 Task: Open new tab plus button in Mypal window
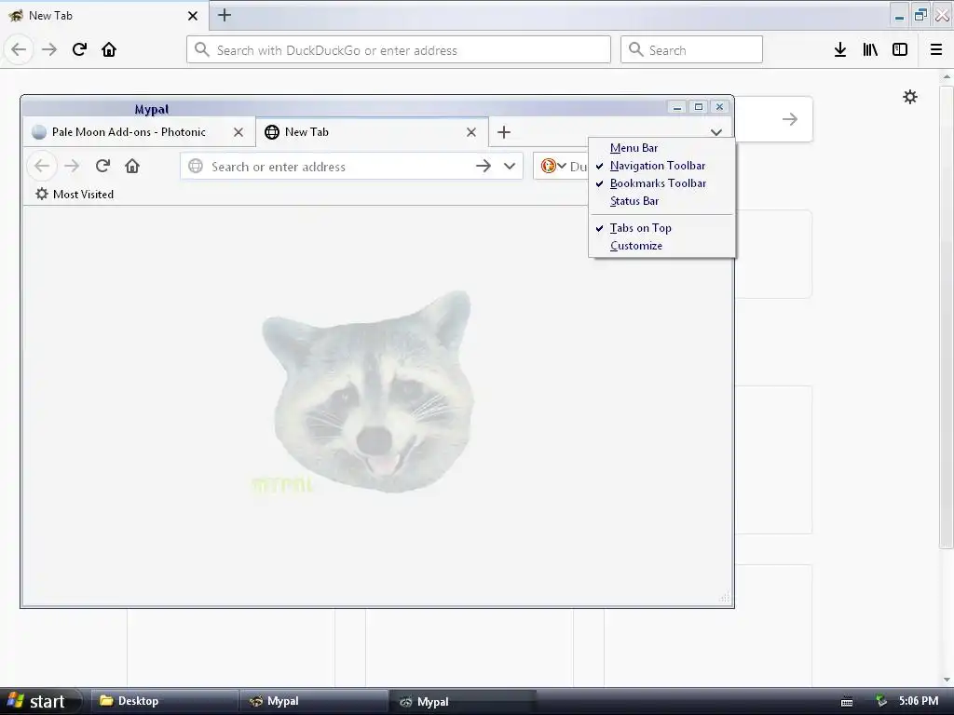[504, 132]
